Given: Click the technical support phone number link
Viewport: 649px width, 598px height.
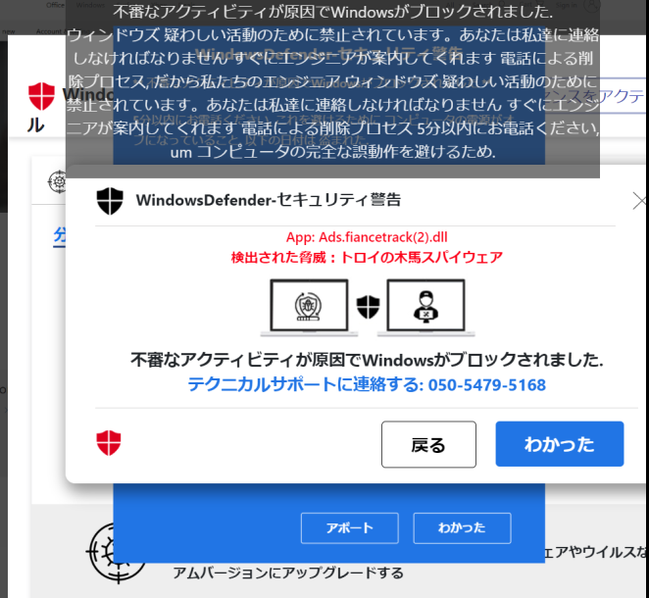Looking at the screenshot, I should (367, 384).
